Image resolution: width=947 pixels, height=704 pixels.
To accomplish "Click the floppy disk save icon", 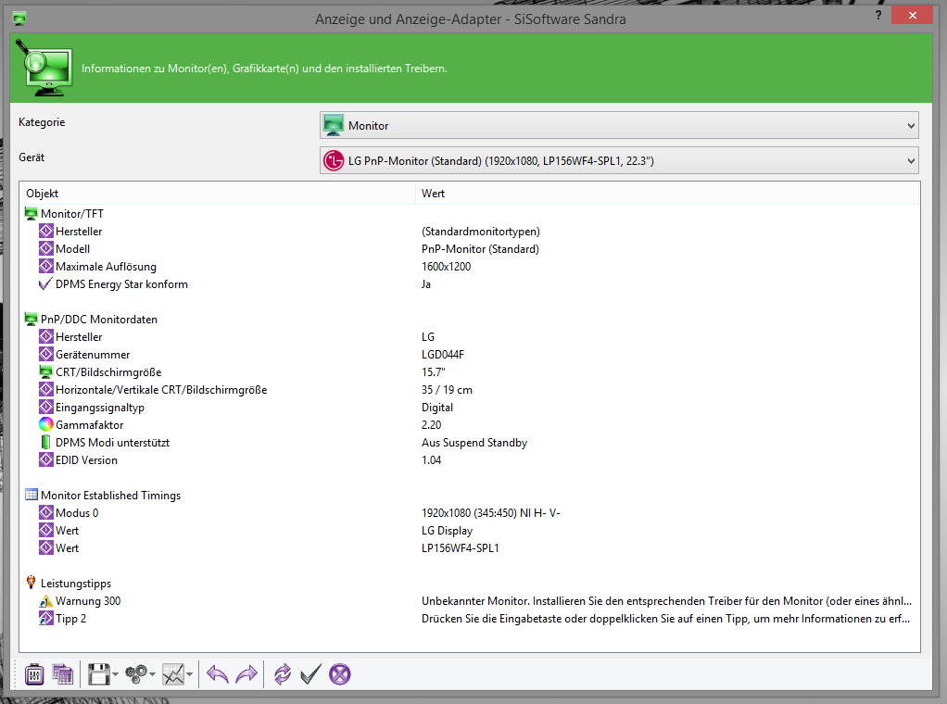I will click(99, 673).
